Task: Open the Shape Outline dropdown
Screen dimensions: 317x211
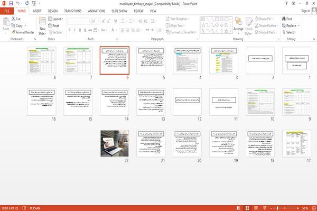Action: click(x=267, y=25)
